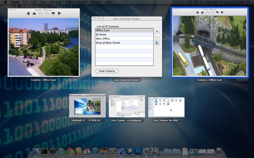Open the Untitled-1 Photoshop document thumbnail

[87, 106]
